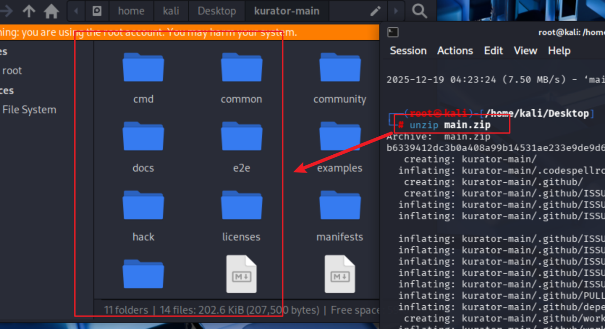Open the terminal Edit menu
The width and height of the screenshot is (605, 329).
pyautogui.click(x=493, y=51)
